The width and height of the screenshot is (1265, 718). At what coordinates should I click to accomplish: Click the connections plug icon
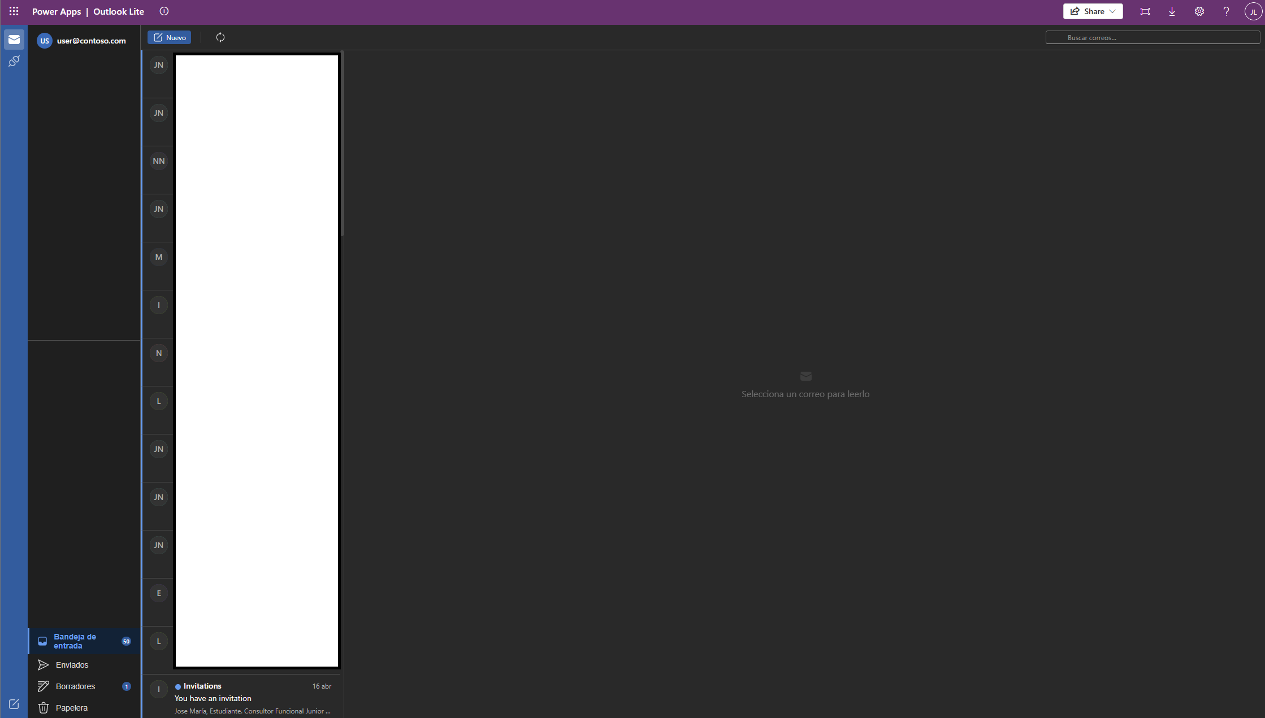[x=14, y=61]
